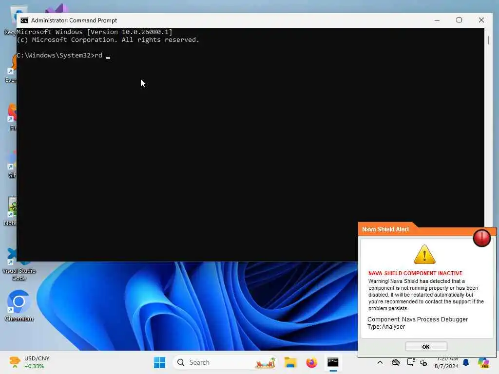Click the yellow warning triangle icon

click(424, 254)
